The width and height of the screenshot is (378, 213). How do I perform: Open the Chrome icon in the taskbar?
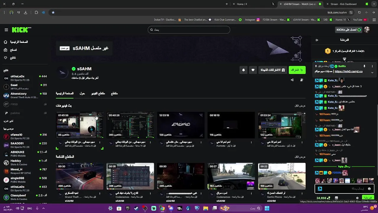162,208
